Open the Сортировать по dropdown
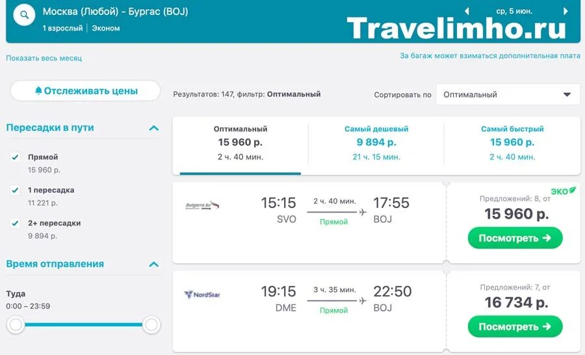Image resolution: width=585 pixels, height=355 pixels. coord(508,94)
